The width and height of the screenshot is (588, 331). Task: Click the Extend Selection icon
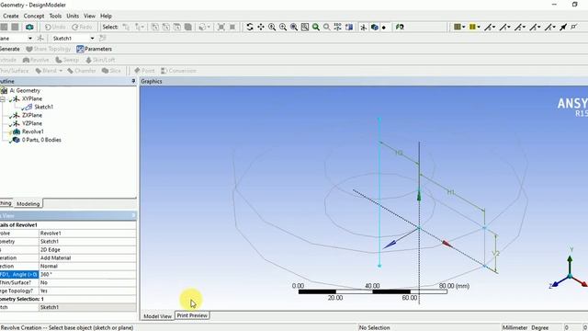[x=202, y=27]
